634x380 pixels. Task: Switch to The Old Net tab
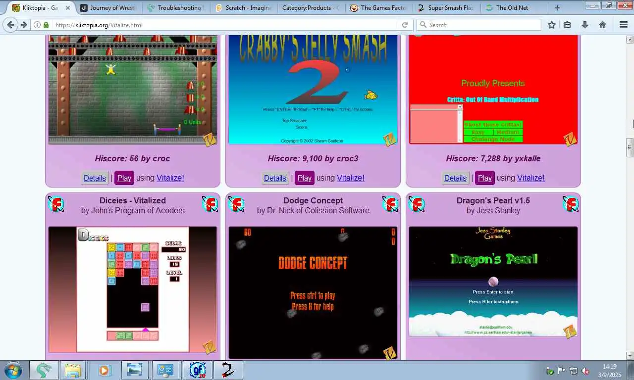pos(513,8)
